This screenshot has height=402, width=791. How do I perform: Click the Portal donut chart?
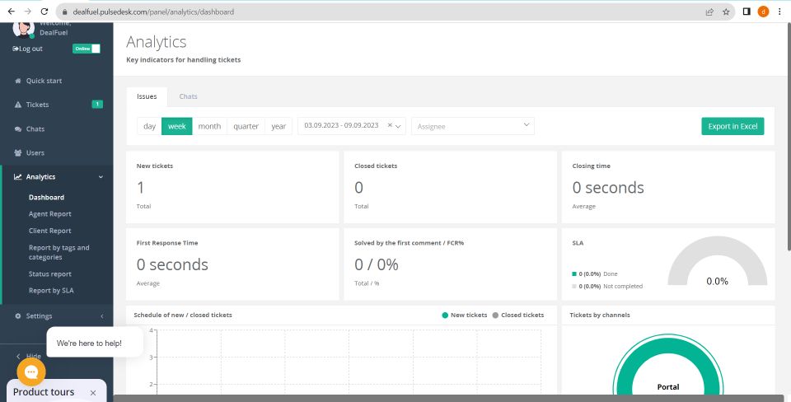pos(668,364)
